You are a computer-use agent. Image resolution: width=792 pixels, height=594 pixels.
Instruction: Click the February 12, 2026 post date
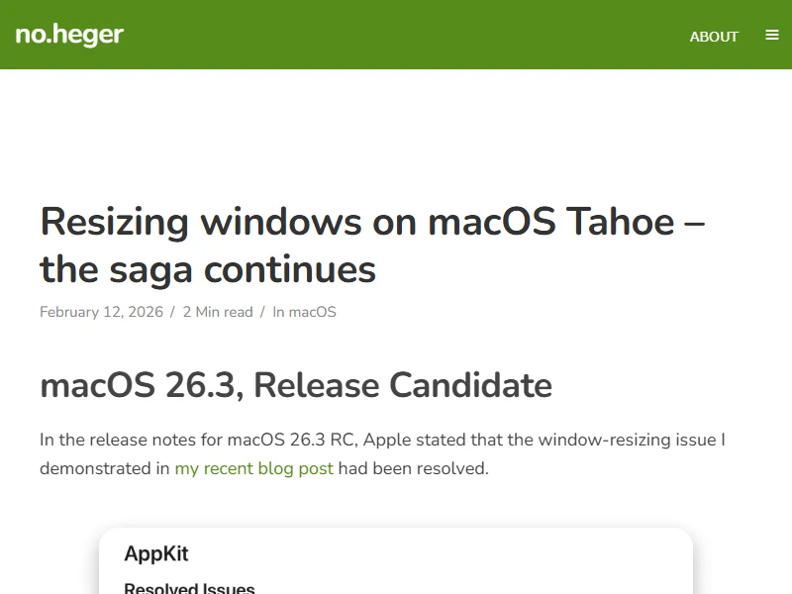(101, 312)
